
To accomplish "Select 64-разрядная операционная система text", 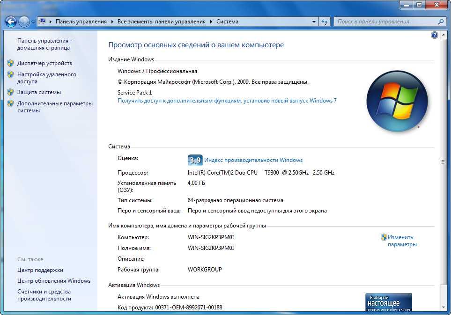I will (235, 200).
